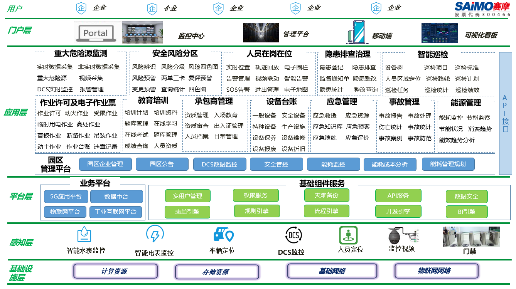Click the 安全管控 safety control button
516x289 pixels.
(x=277, y=164)
